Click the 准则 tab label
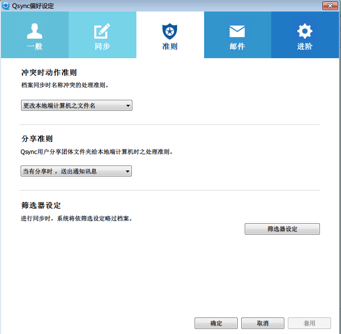The image size is (341, 334). point(170,46)
